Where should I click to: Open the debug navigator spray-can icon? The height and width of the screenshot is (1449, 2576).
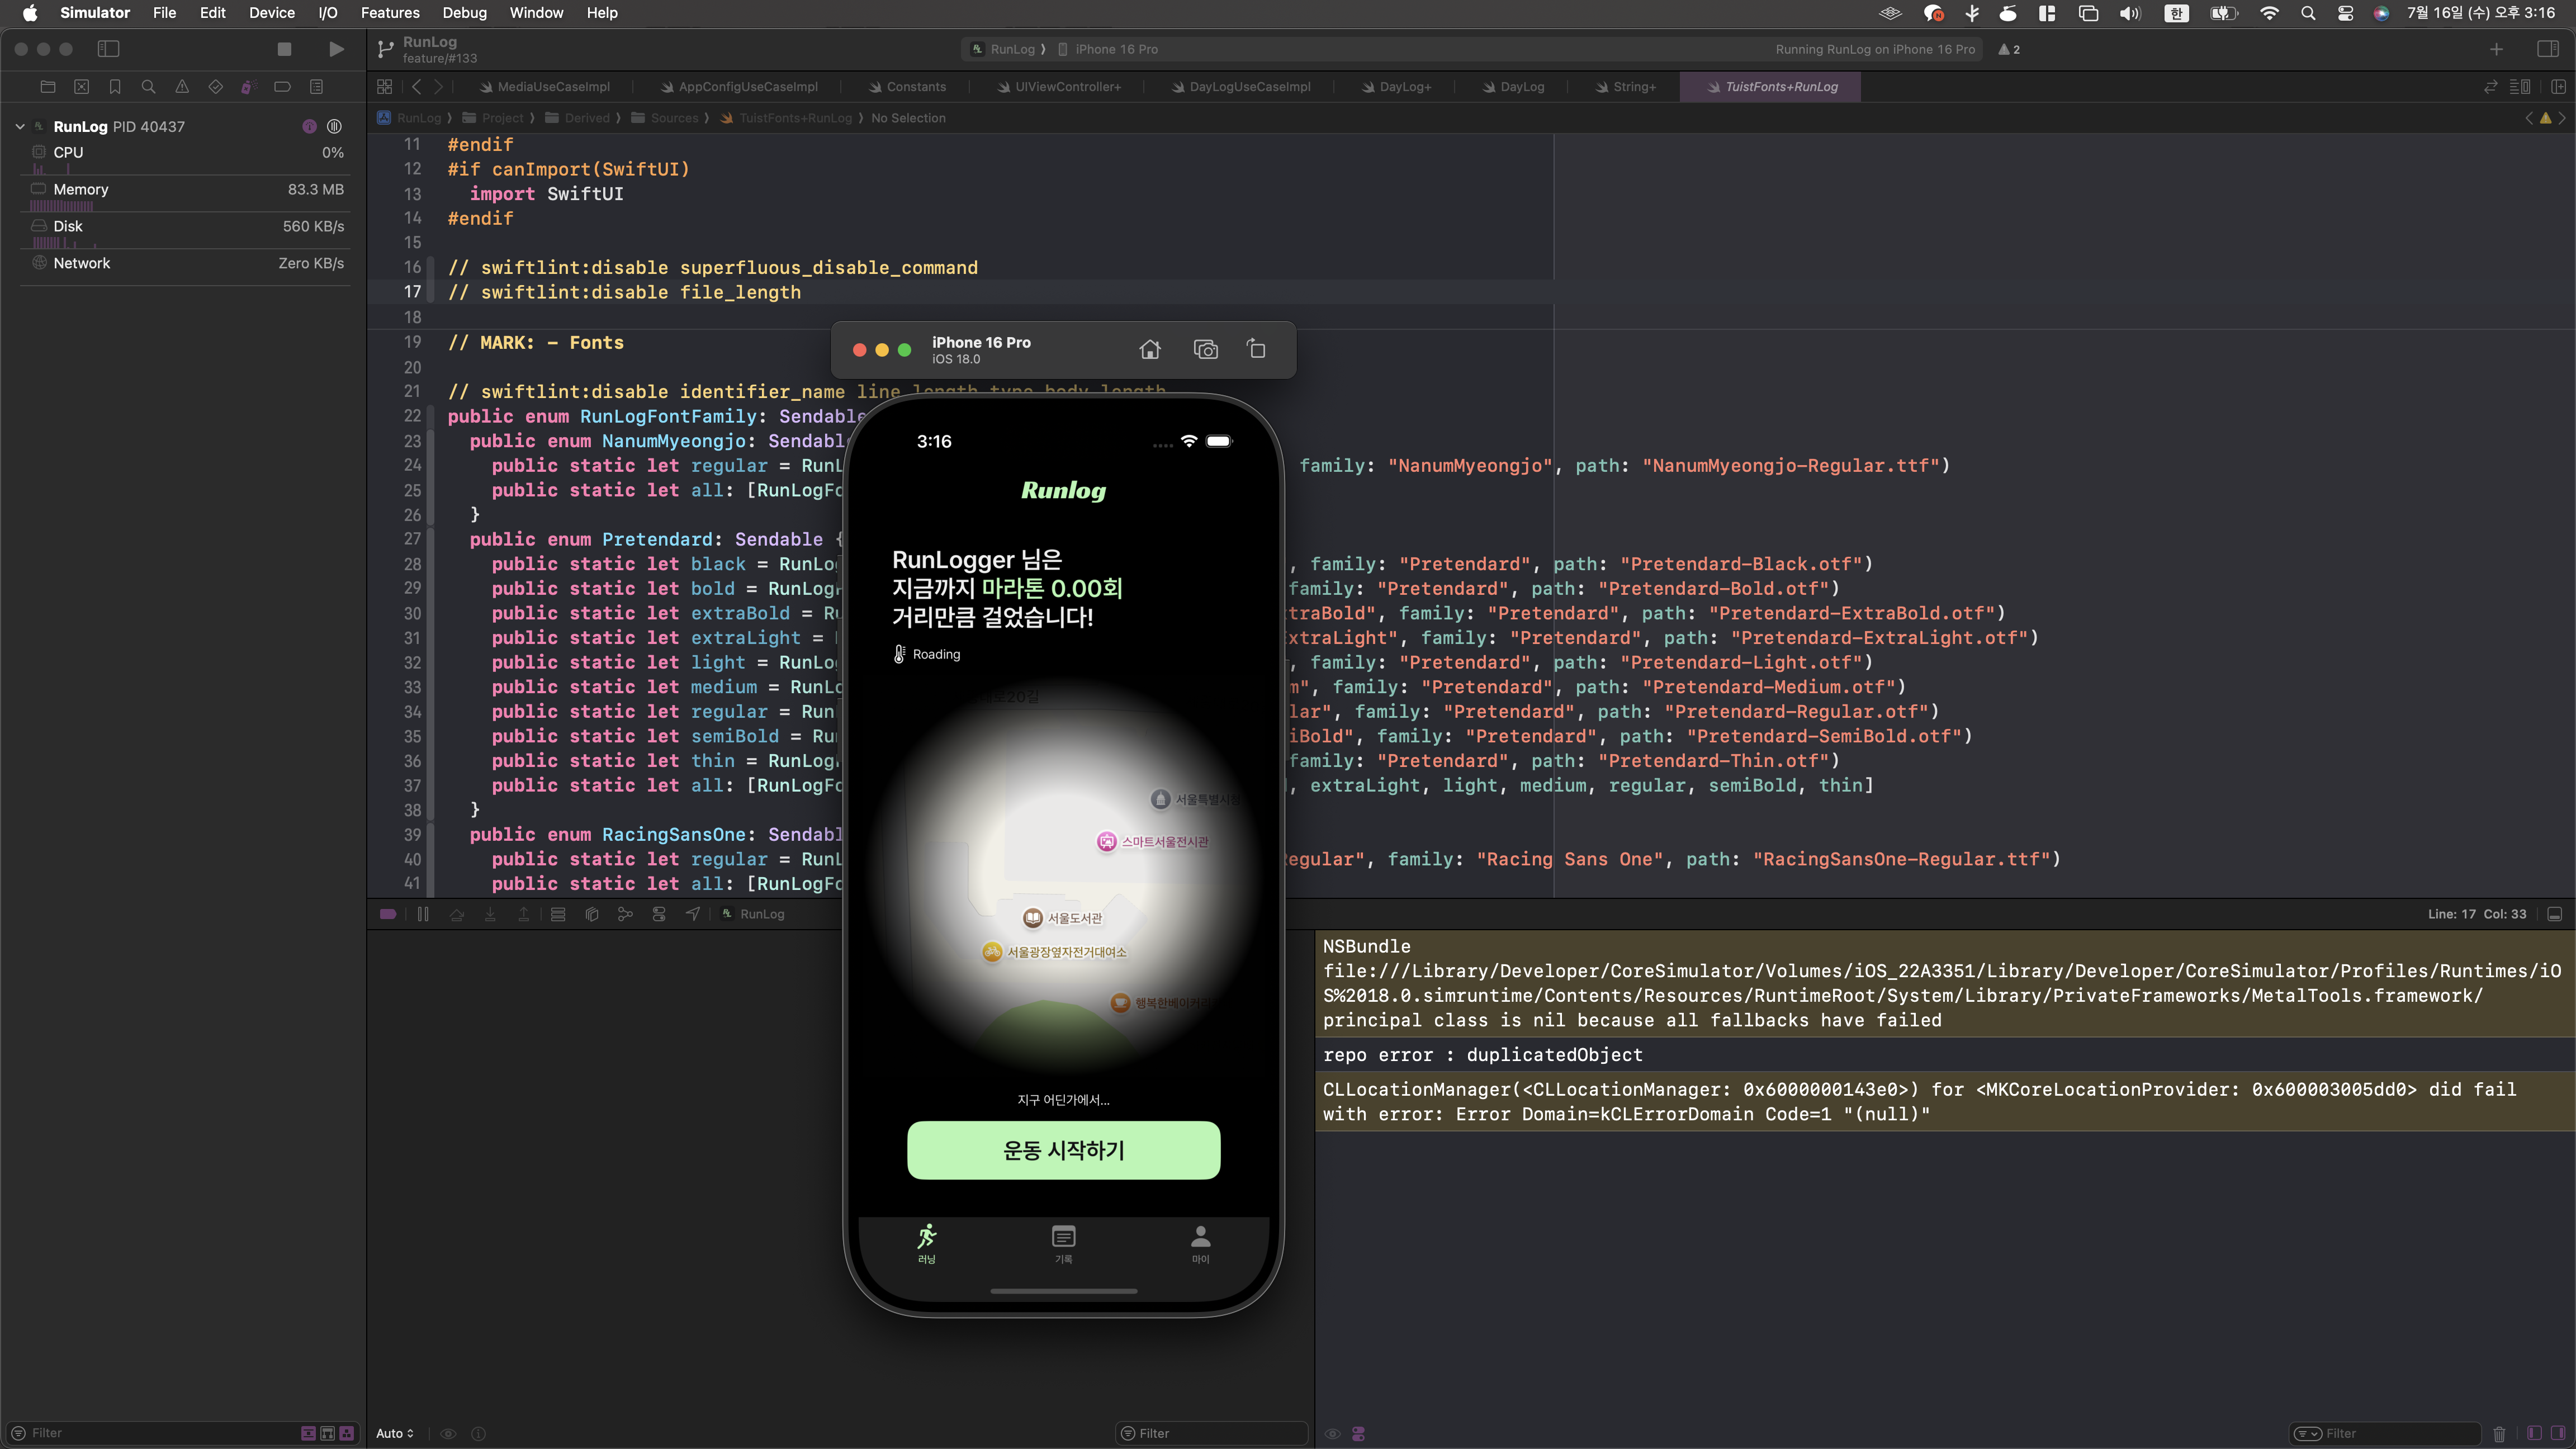tap(248, 87)
